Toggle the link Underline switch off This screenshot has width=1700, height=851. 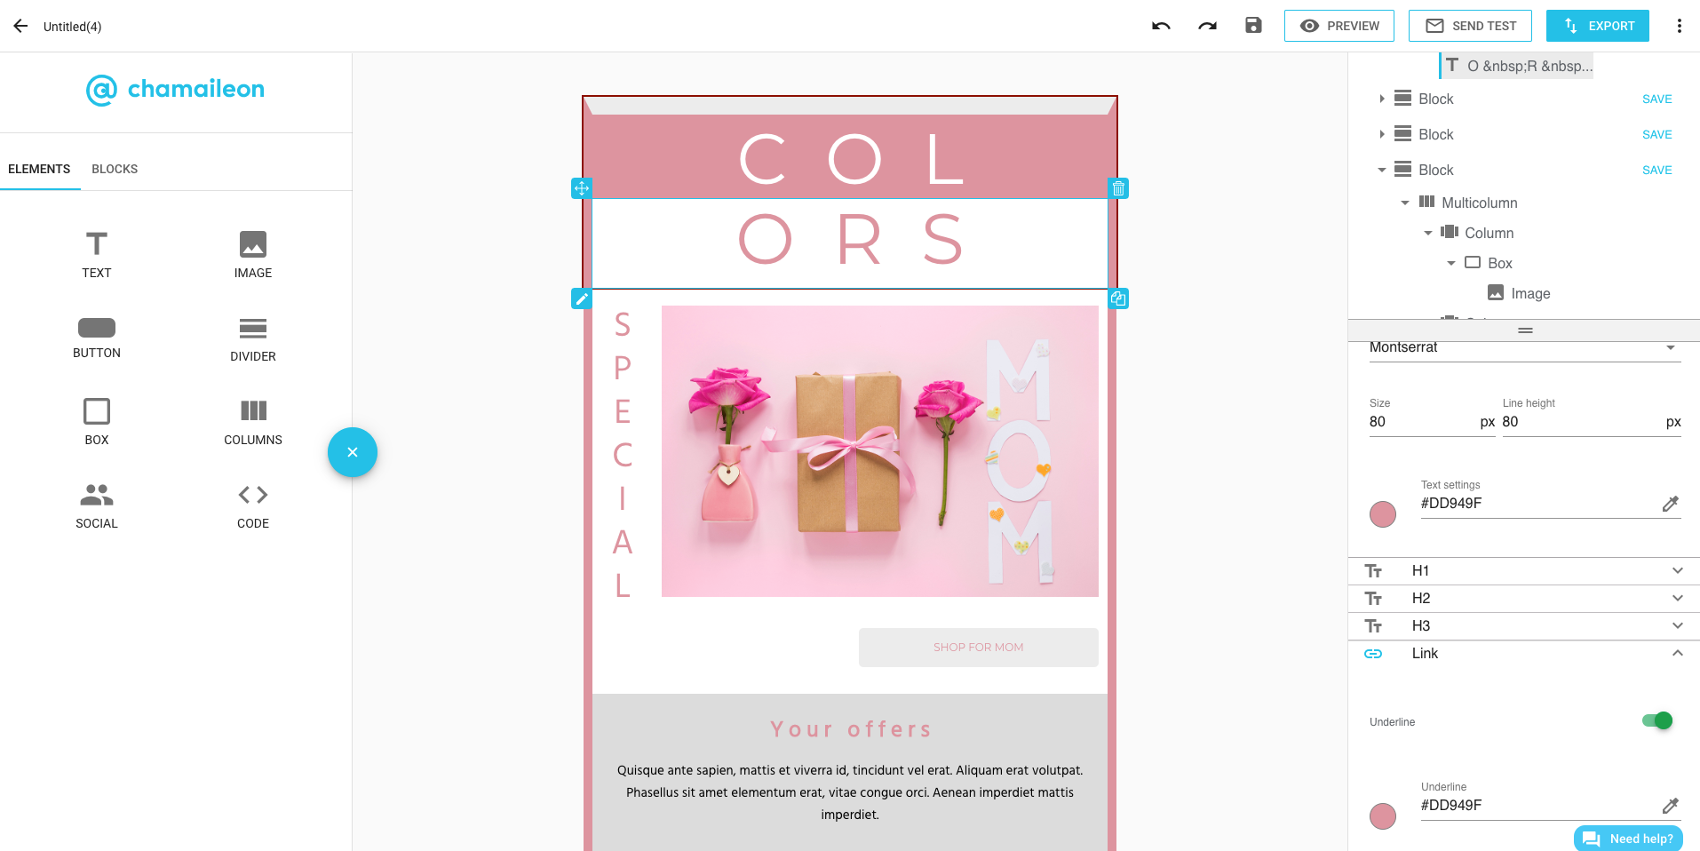click(1657, 720)
